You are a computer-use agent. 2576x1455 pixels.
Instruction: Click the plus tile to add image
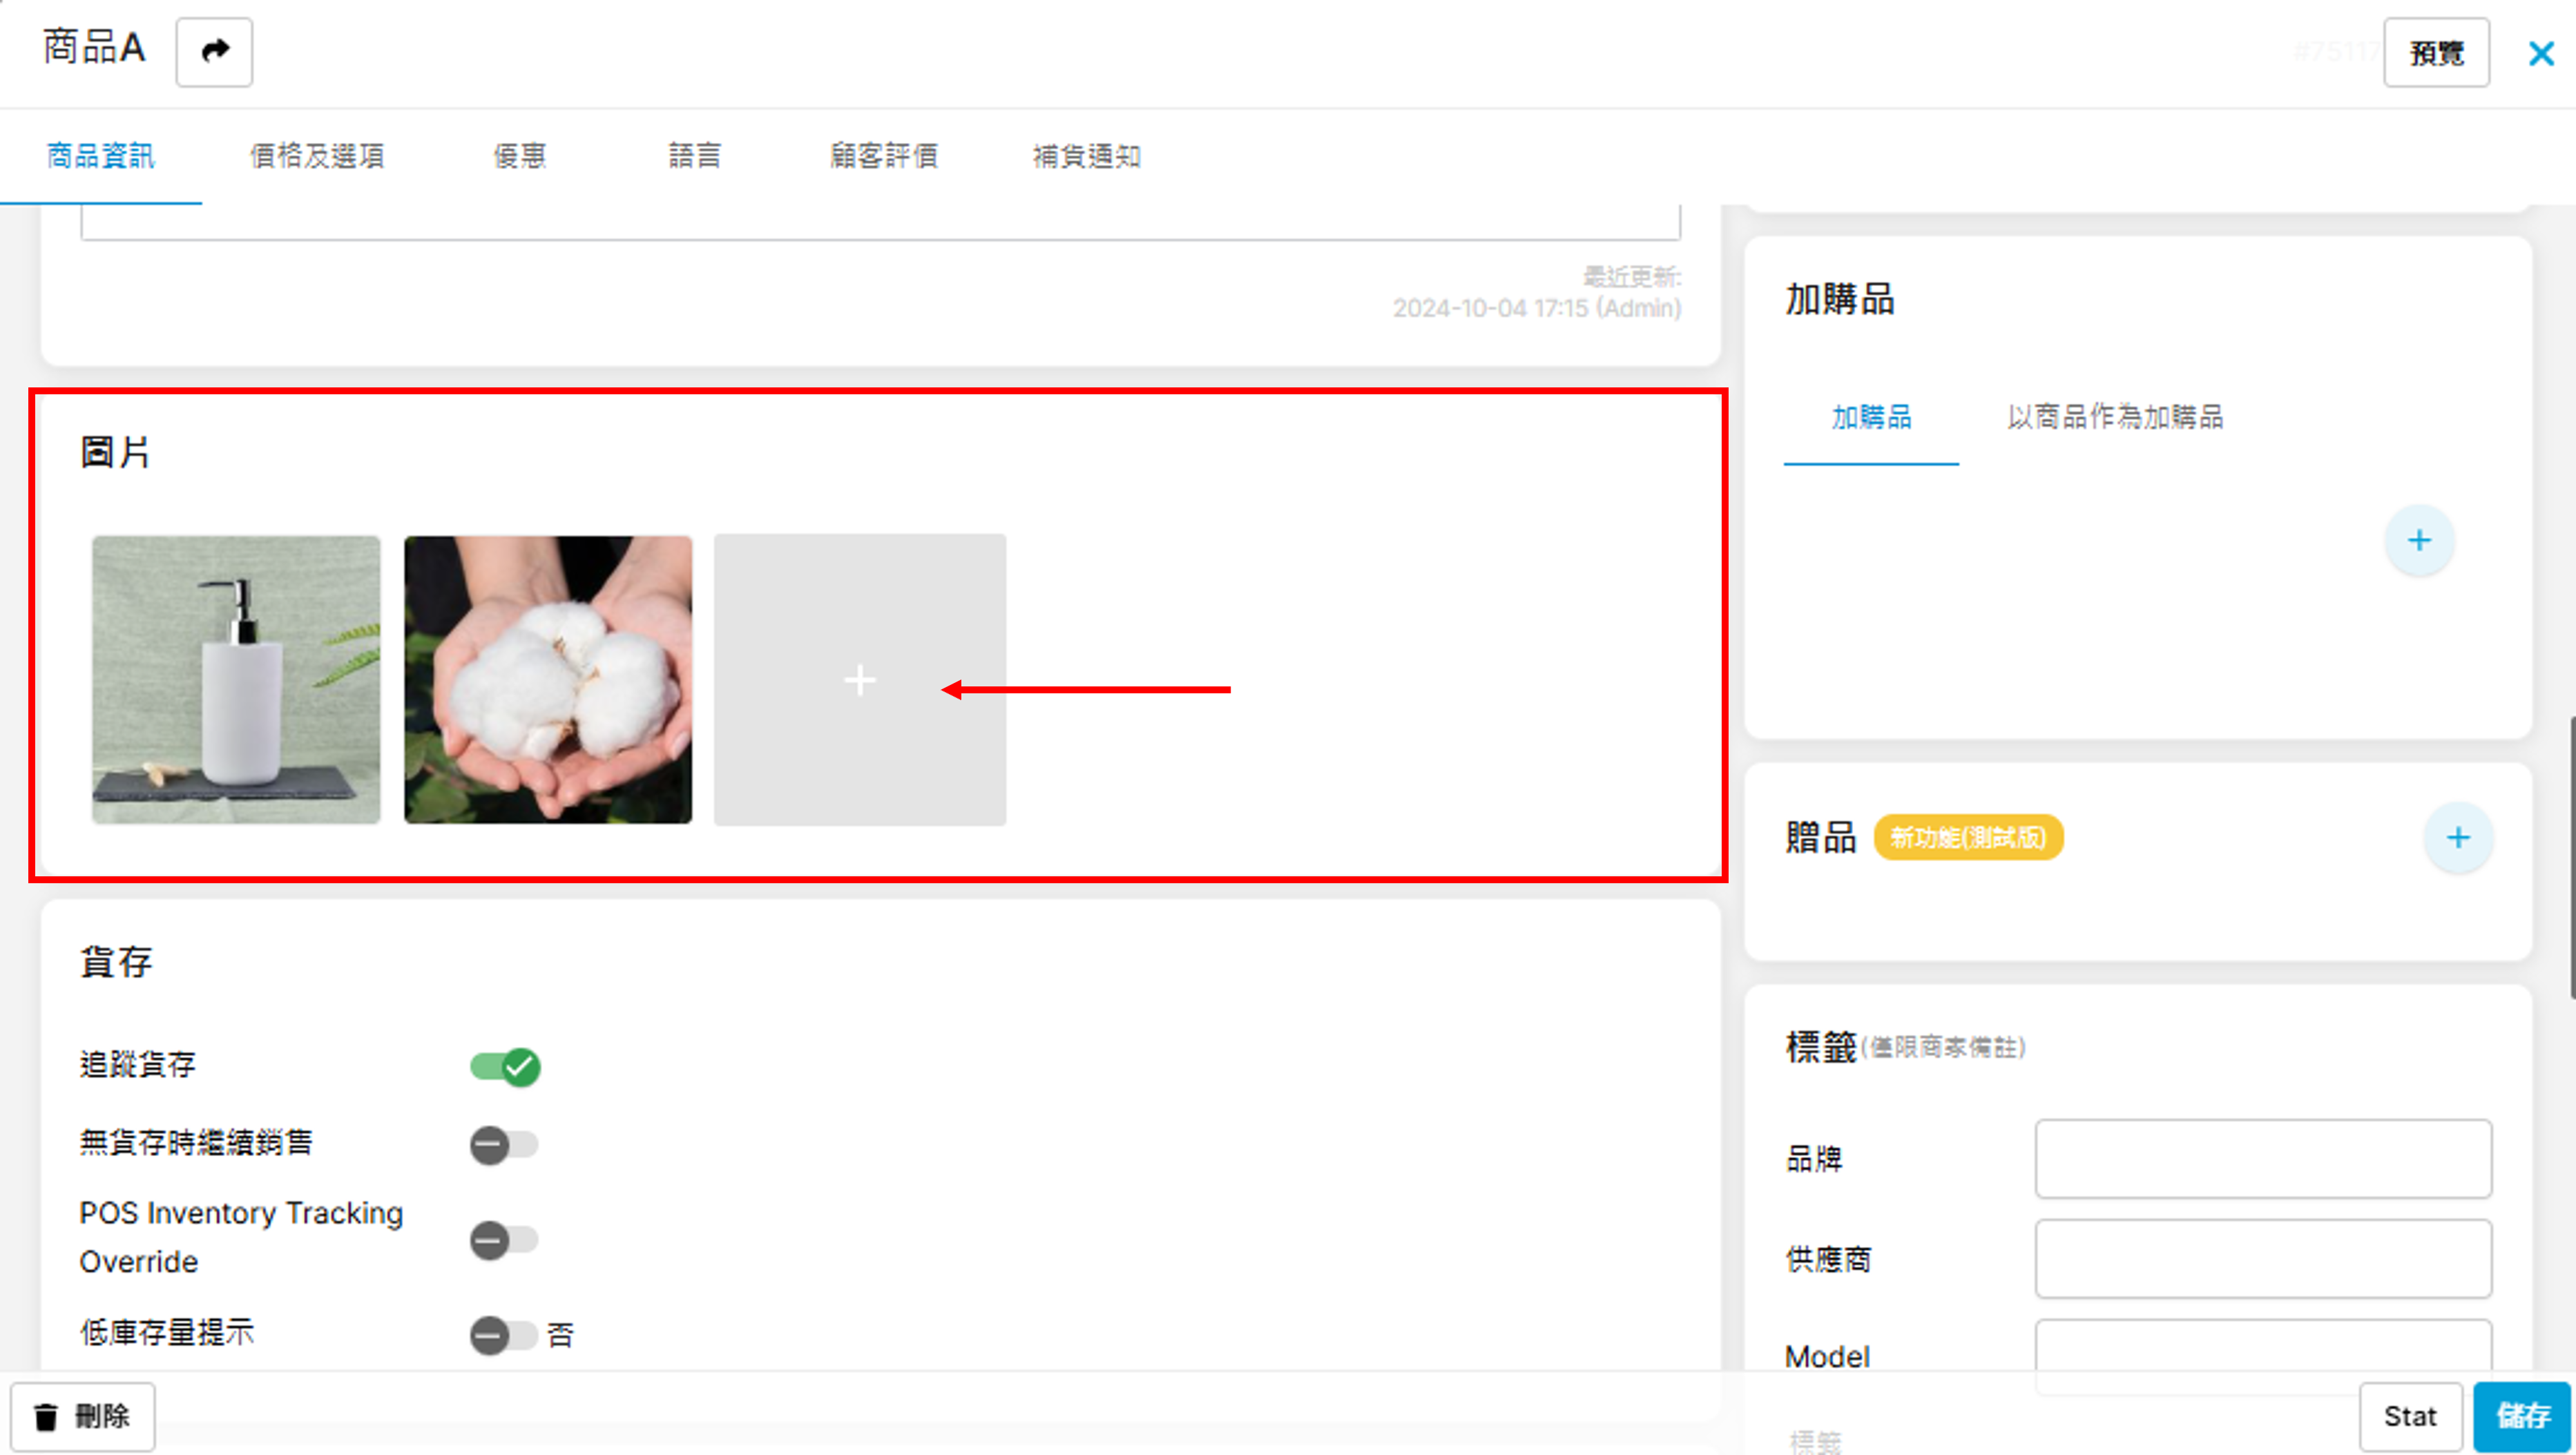[859, 680]
